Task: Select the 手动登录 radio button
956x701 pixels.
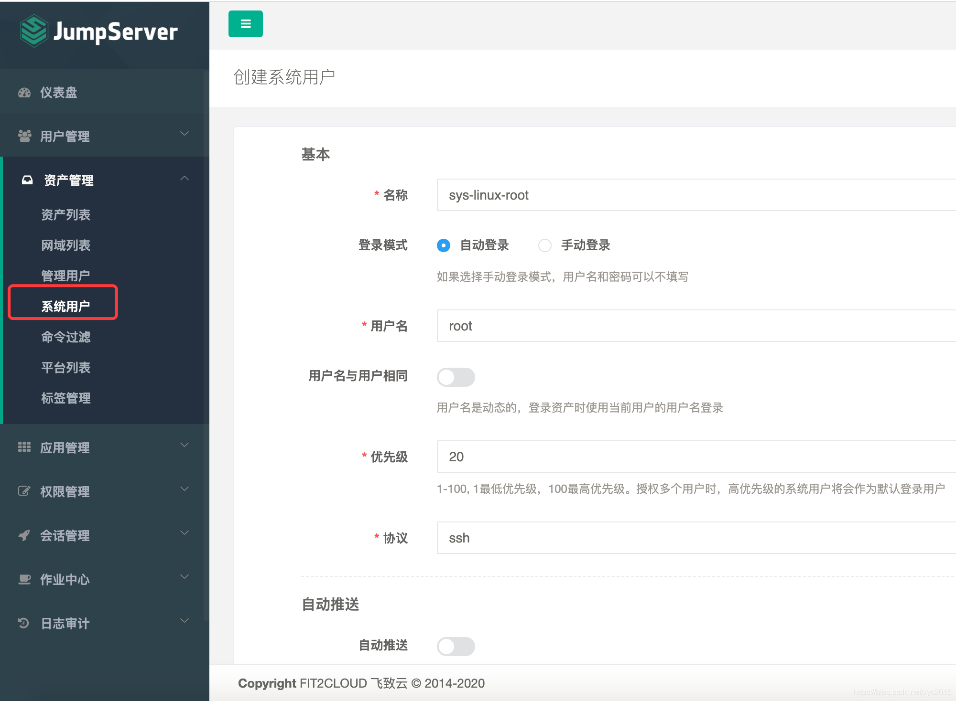Action: pyautogui.click(x=545, y=245)
